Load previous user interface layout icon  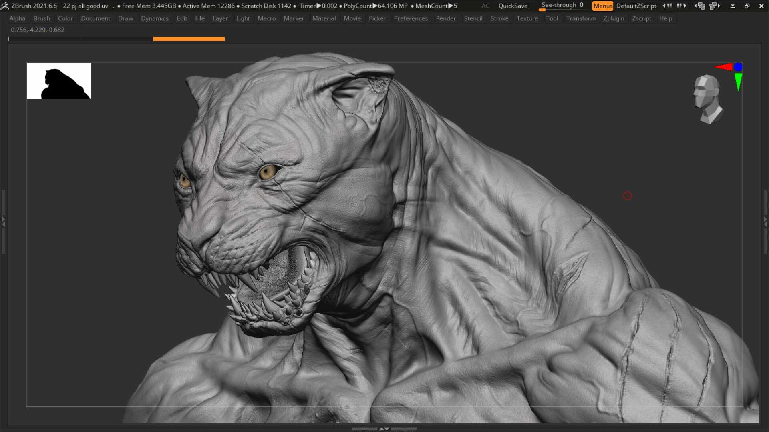pos(700,6)
